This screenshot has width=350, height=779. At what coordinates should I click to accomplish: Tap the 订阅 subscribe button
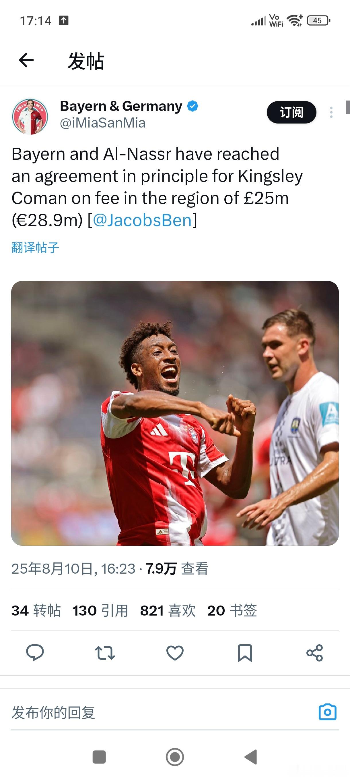pyautogui.click(x=291, y=112)
